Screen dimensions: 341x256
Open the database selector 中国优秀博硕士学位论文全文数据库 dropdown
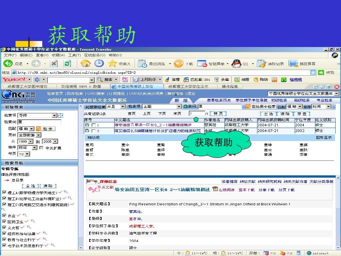tap(337, 93)
